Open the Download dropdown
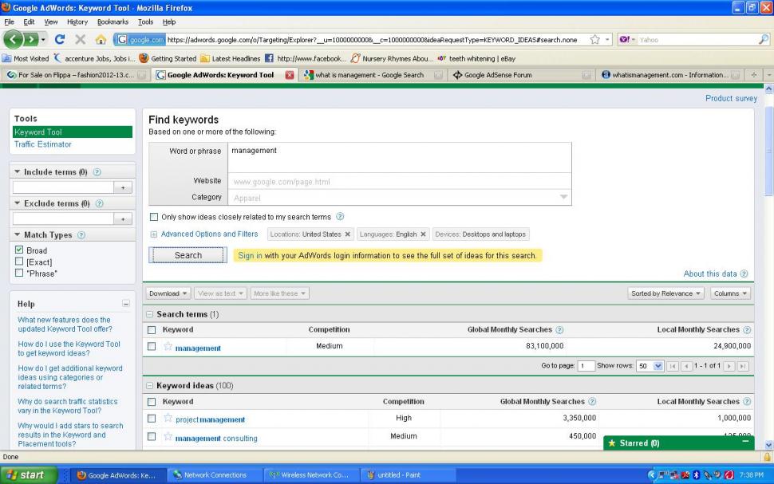The width and height of the screenshot is (774, 484). pos(168,293)
